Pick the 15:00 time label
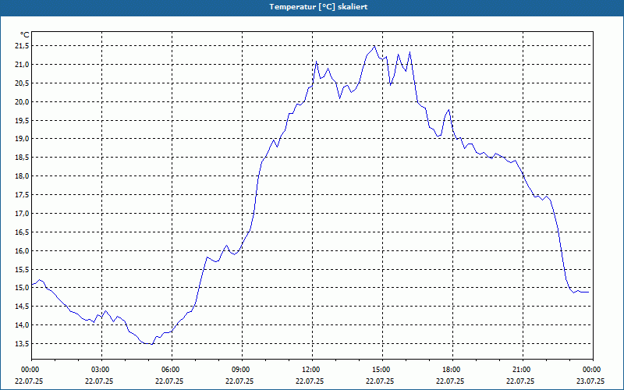Image resolution: width=624 pixels, height=390 pixels. (x=382, y=370)
